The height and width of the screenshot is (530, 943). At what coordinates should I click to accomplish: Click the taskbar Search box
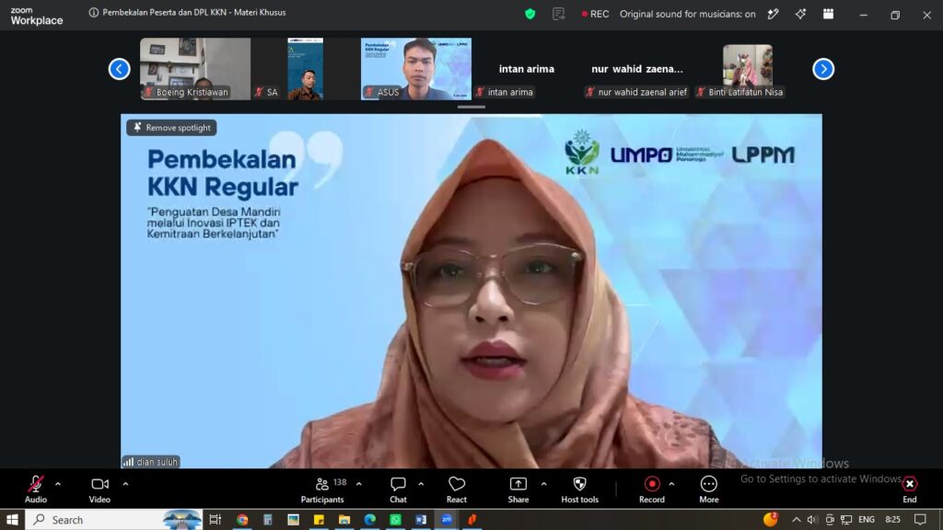coord(113,520)
